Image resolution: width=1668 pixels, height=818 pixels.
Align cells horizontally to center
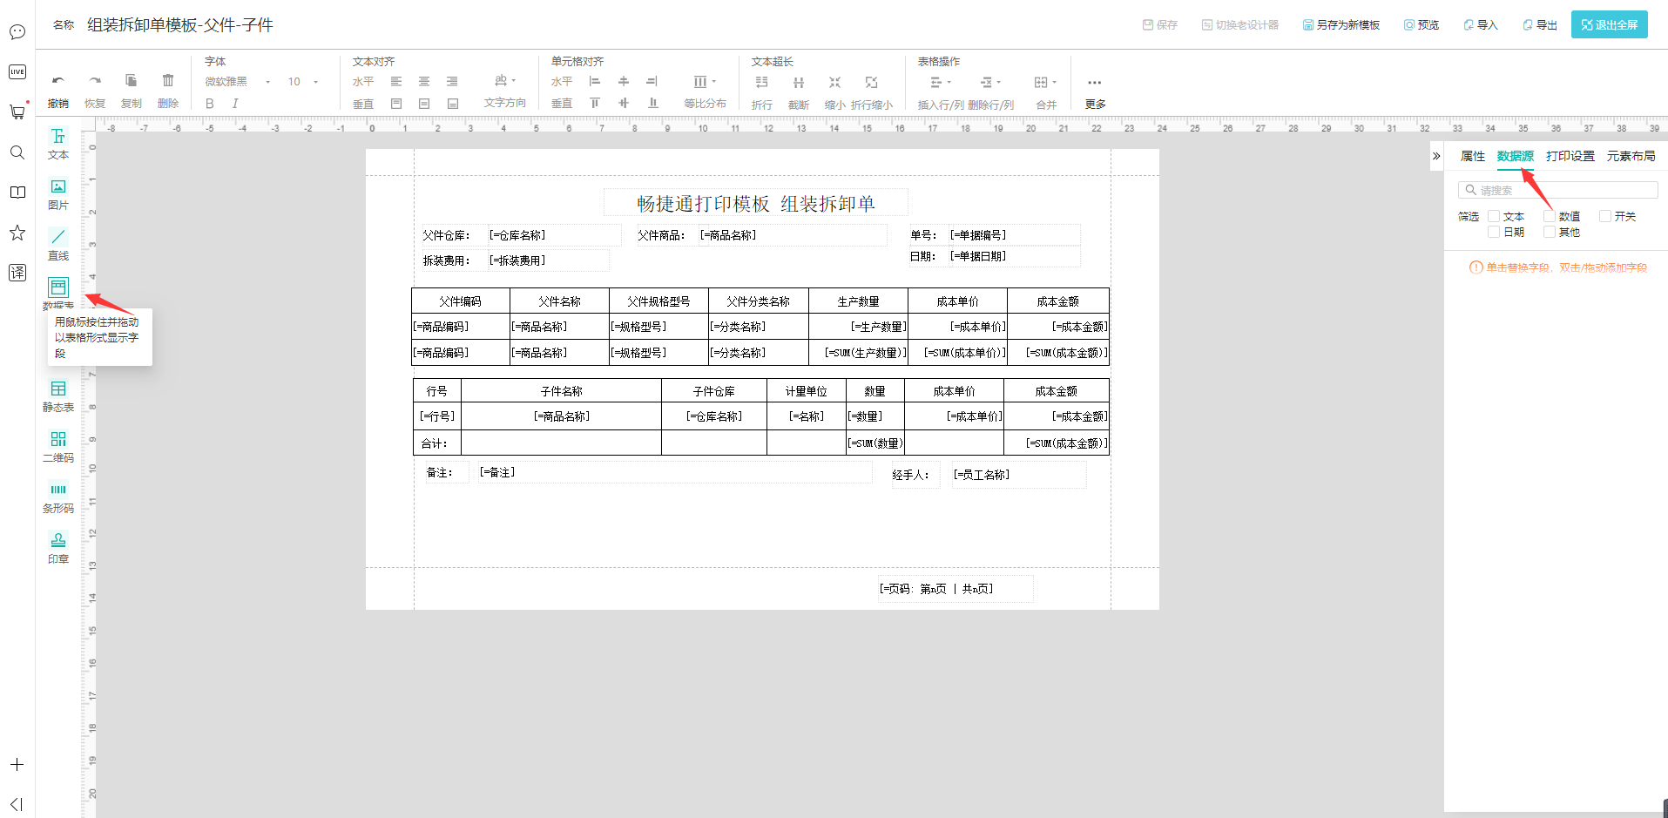[624, 82]
